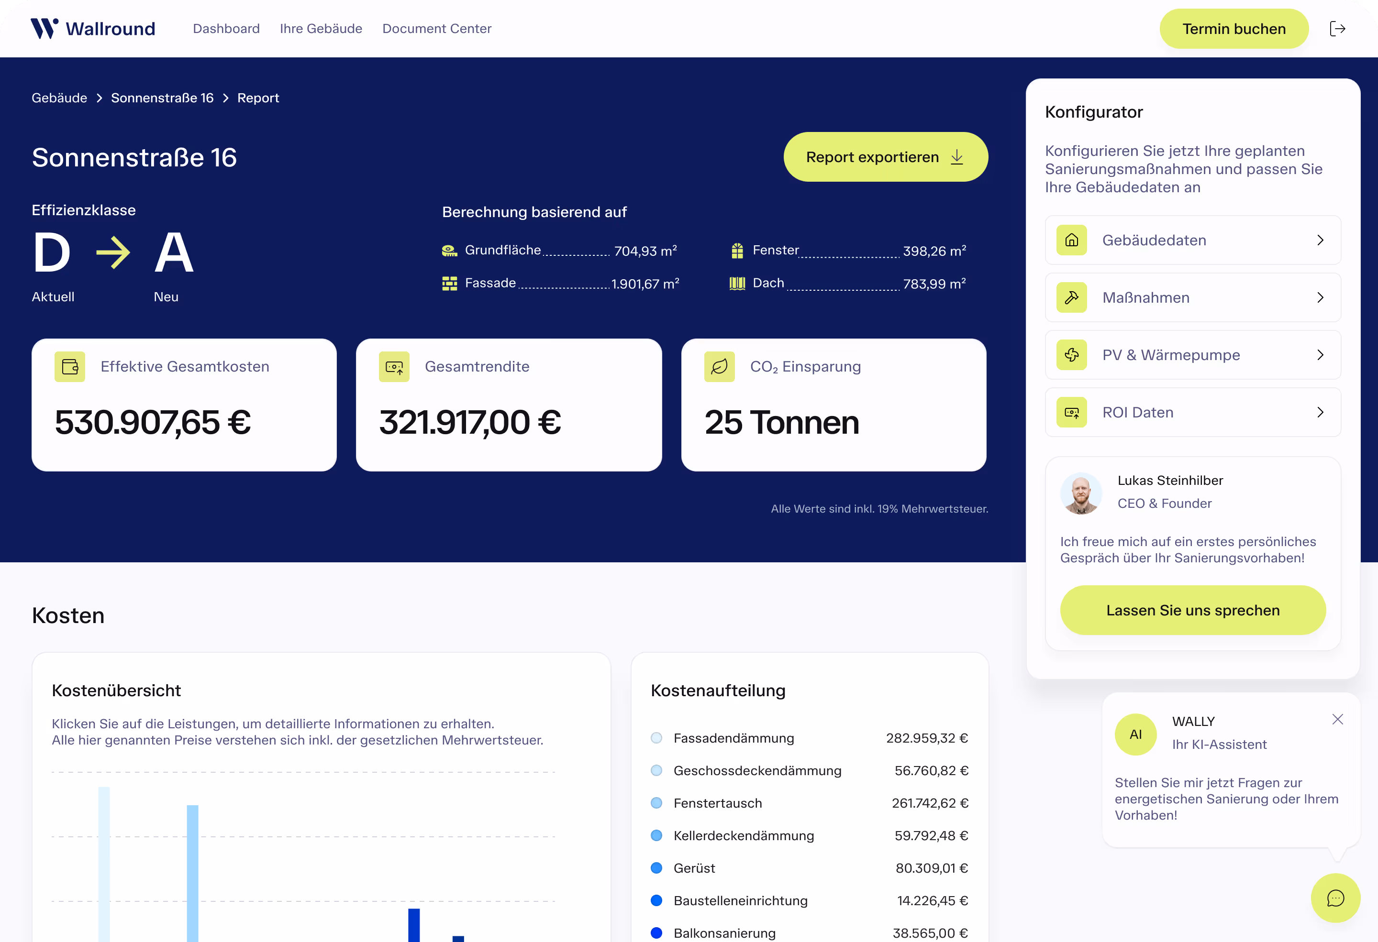Go to Ihre Gebäude in navigation
1378x942 pixels.
(x=321, y=28)
